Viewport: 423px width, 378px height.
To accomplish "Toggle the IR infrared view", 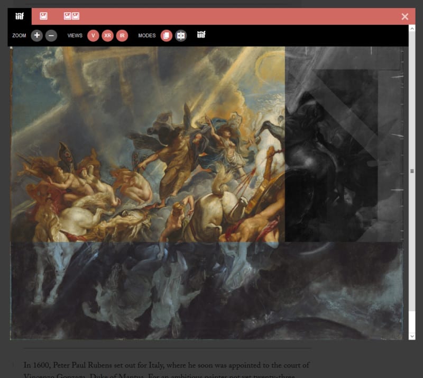I will [122, 35].
